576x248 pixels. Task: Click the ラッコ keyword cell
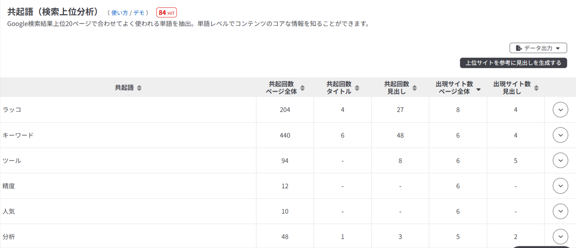(12, 110)
